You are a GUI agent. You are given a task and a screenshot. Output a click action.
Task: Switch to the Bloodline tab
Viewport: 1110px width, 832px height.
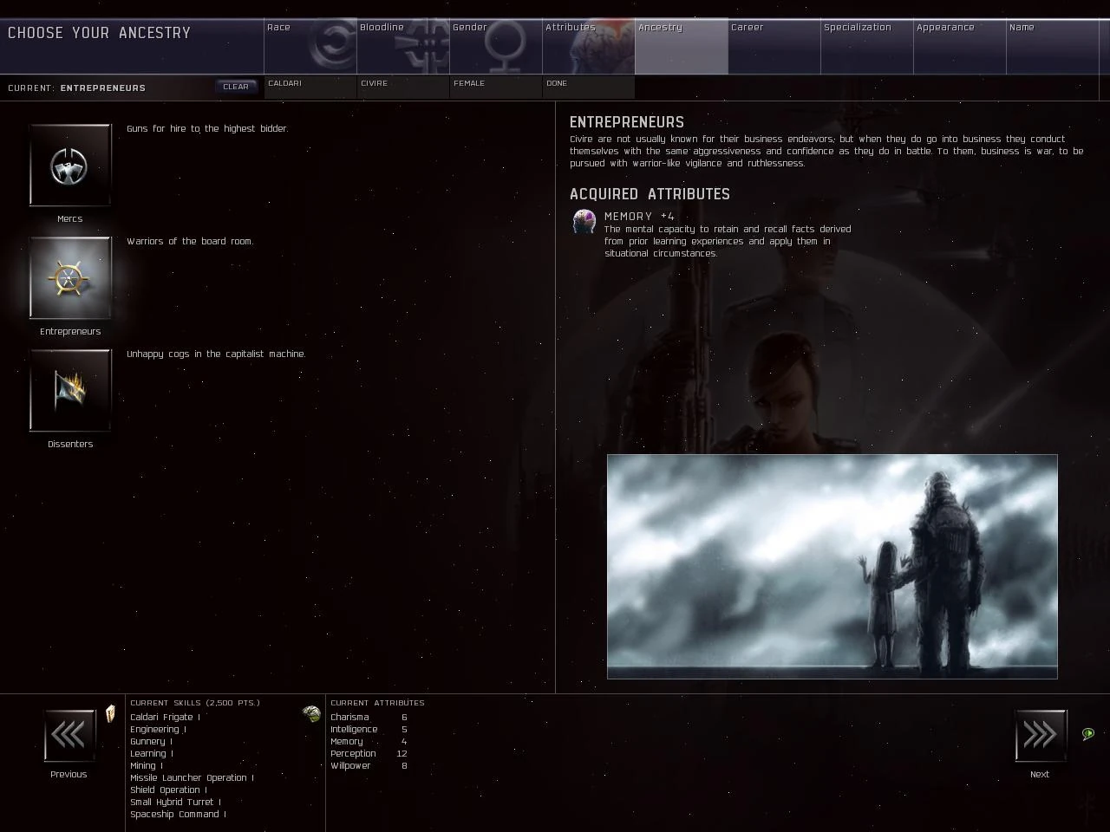(403, 47)
